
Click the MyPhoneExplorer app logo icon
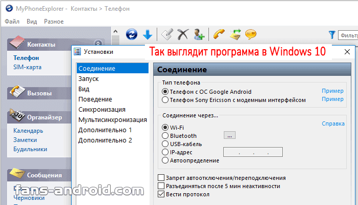pyautogui.click(x=9, y=8)
